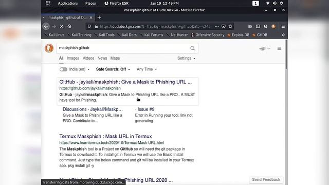Click the DuckDuckGo logo
This screenshot has height=185, width=329.
49,48
